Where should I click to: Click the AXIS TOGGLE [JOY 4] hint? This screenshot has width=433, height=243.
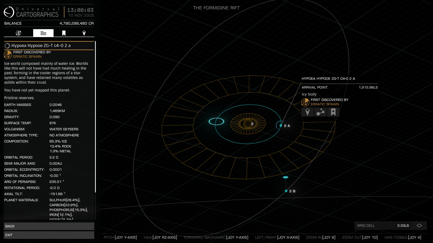[403, 237]
